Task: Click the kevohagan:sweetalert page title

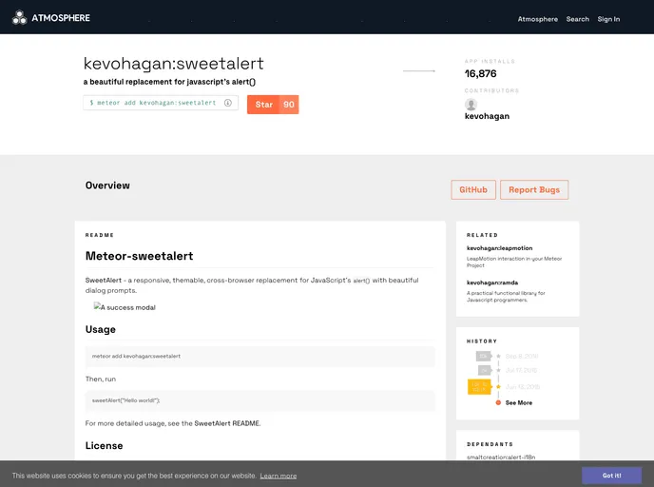Action: click(x=174, y=64)
